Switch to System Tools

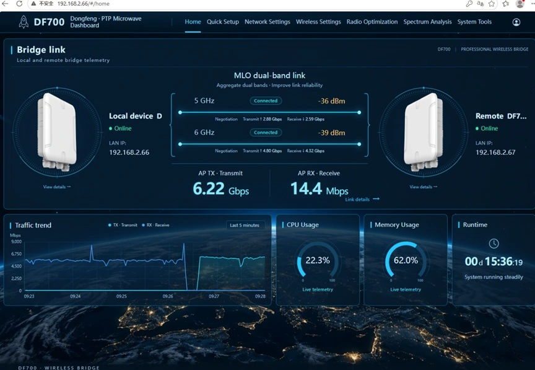pyautogui.click(x=474, y=22)
